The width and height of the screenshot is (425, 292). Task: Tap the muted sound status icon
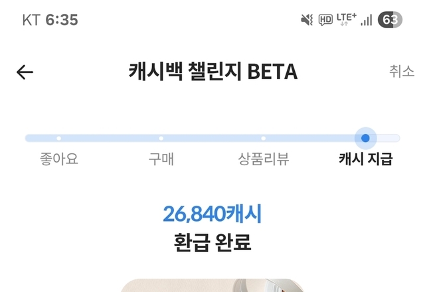[306, 20]
